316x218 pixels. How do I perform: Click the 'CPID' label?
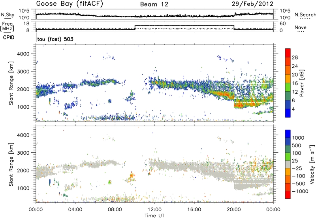point(9,37)
